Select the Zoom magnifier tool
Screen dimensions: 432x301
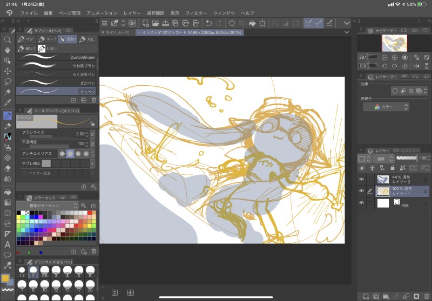point(8,39)
